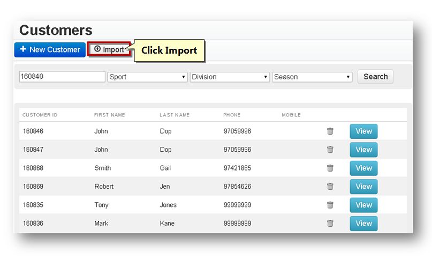This screenshot has height=259, width=432.
Task: Click the Search button
Action: tap(375, 77)
